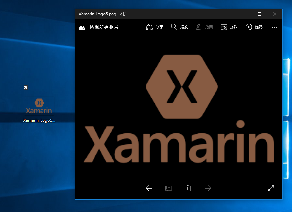Select the Xamarin_Logo5 desktop icon thumbnail
The image size is (292, 212).
(39, 106)
